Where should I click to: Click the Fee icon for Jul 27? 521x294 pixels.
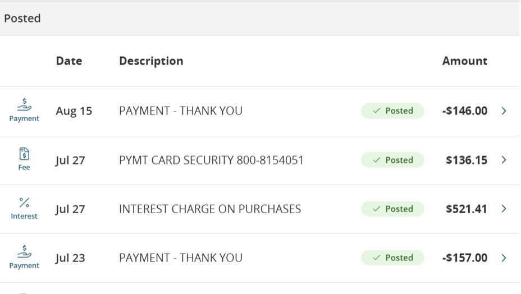click(24, 154)
